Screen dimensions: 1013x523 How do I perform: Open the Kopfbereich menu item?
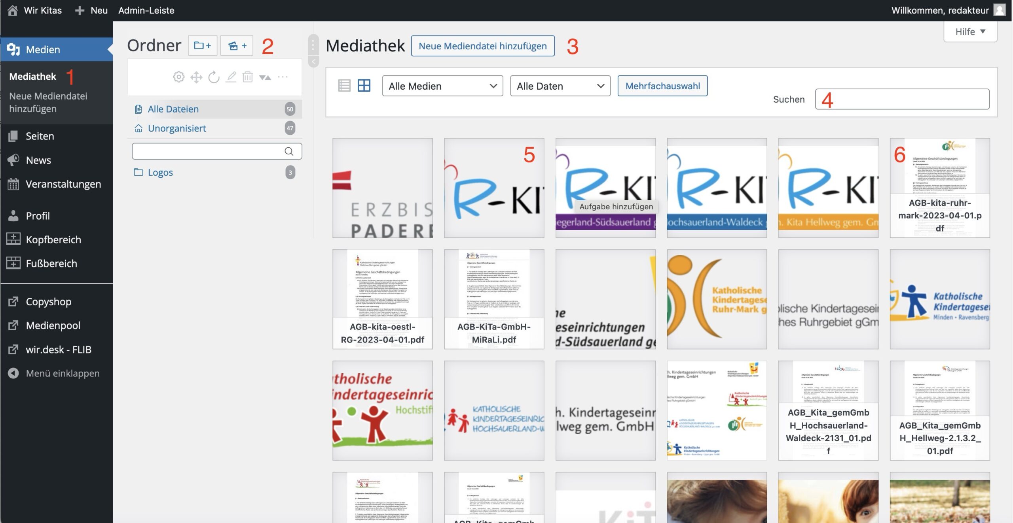(x=53, y=240)
